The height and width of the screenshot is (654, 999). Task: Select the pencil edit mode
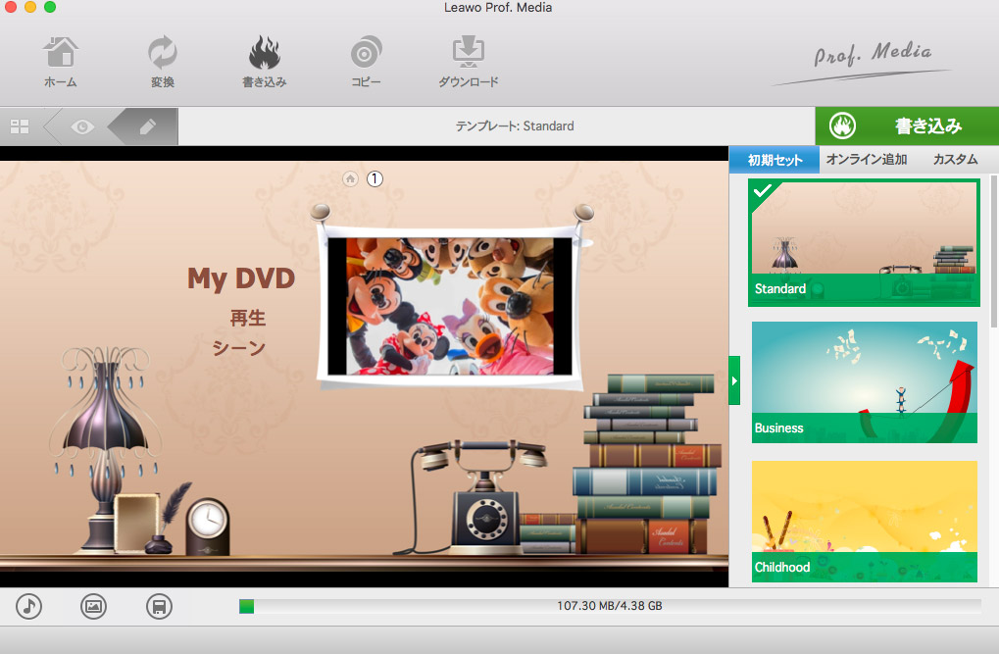click(x=147, y=126)
